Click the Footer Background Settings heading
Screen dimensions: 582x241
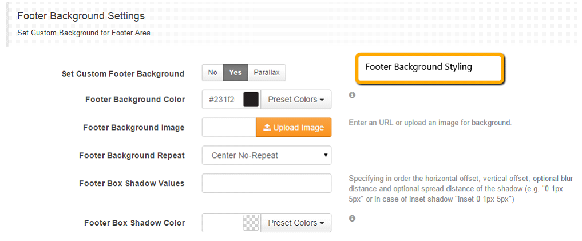pyautogui.click(x=81, y=17)
